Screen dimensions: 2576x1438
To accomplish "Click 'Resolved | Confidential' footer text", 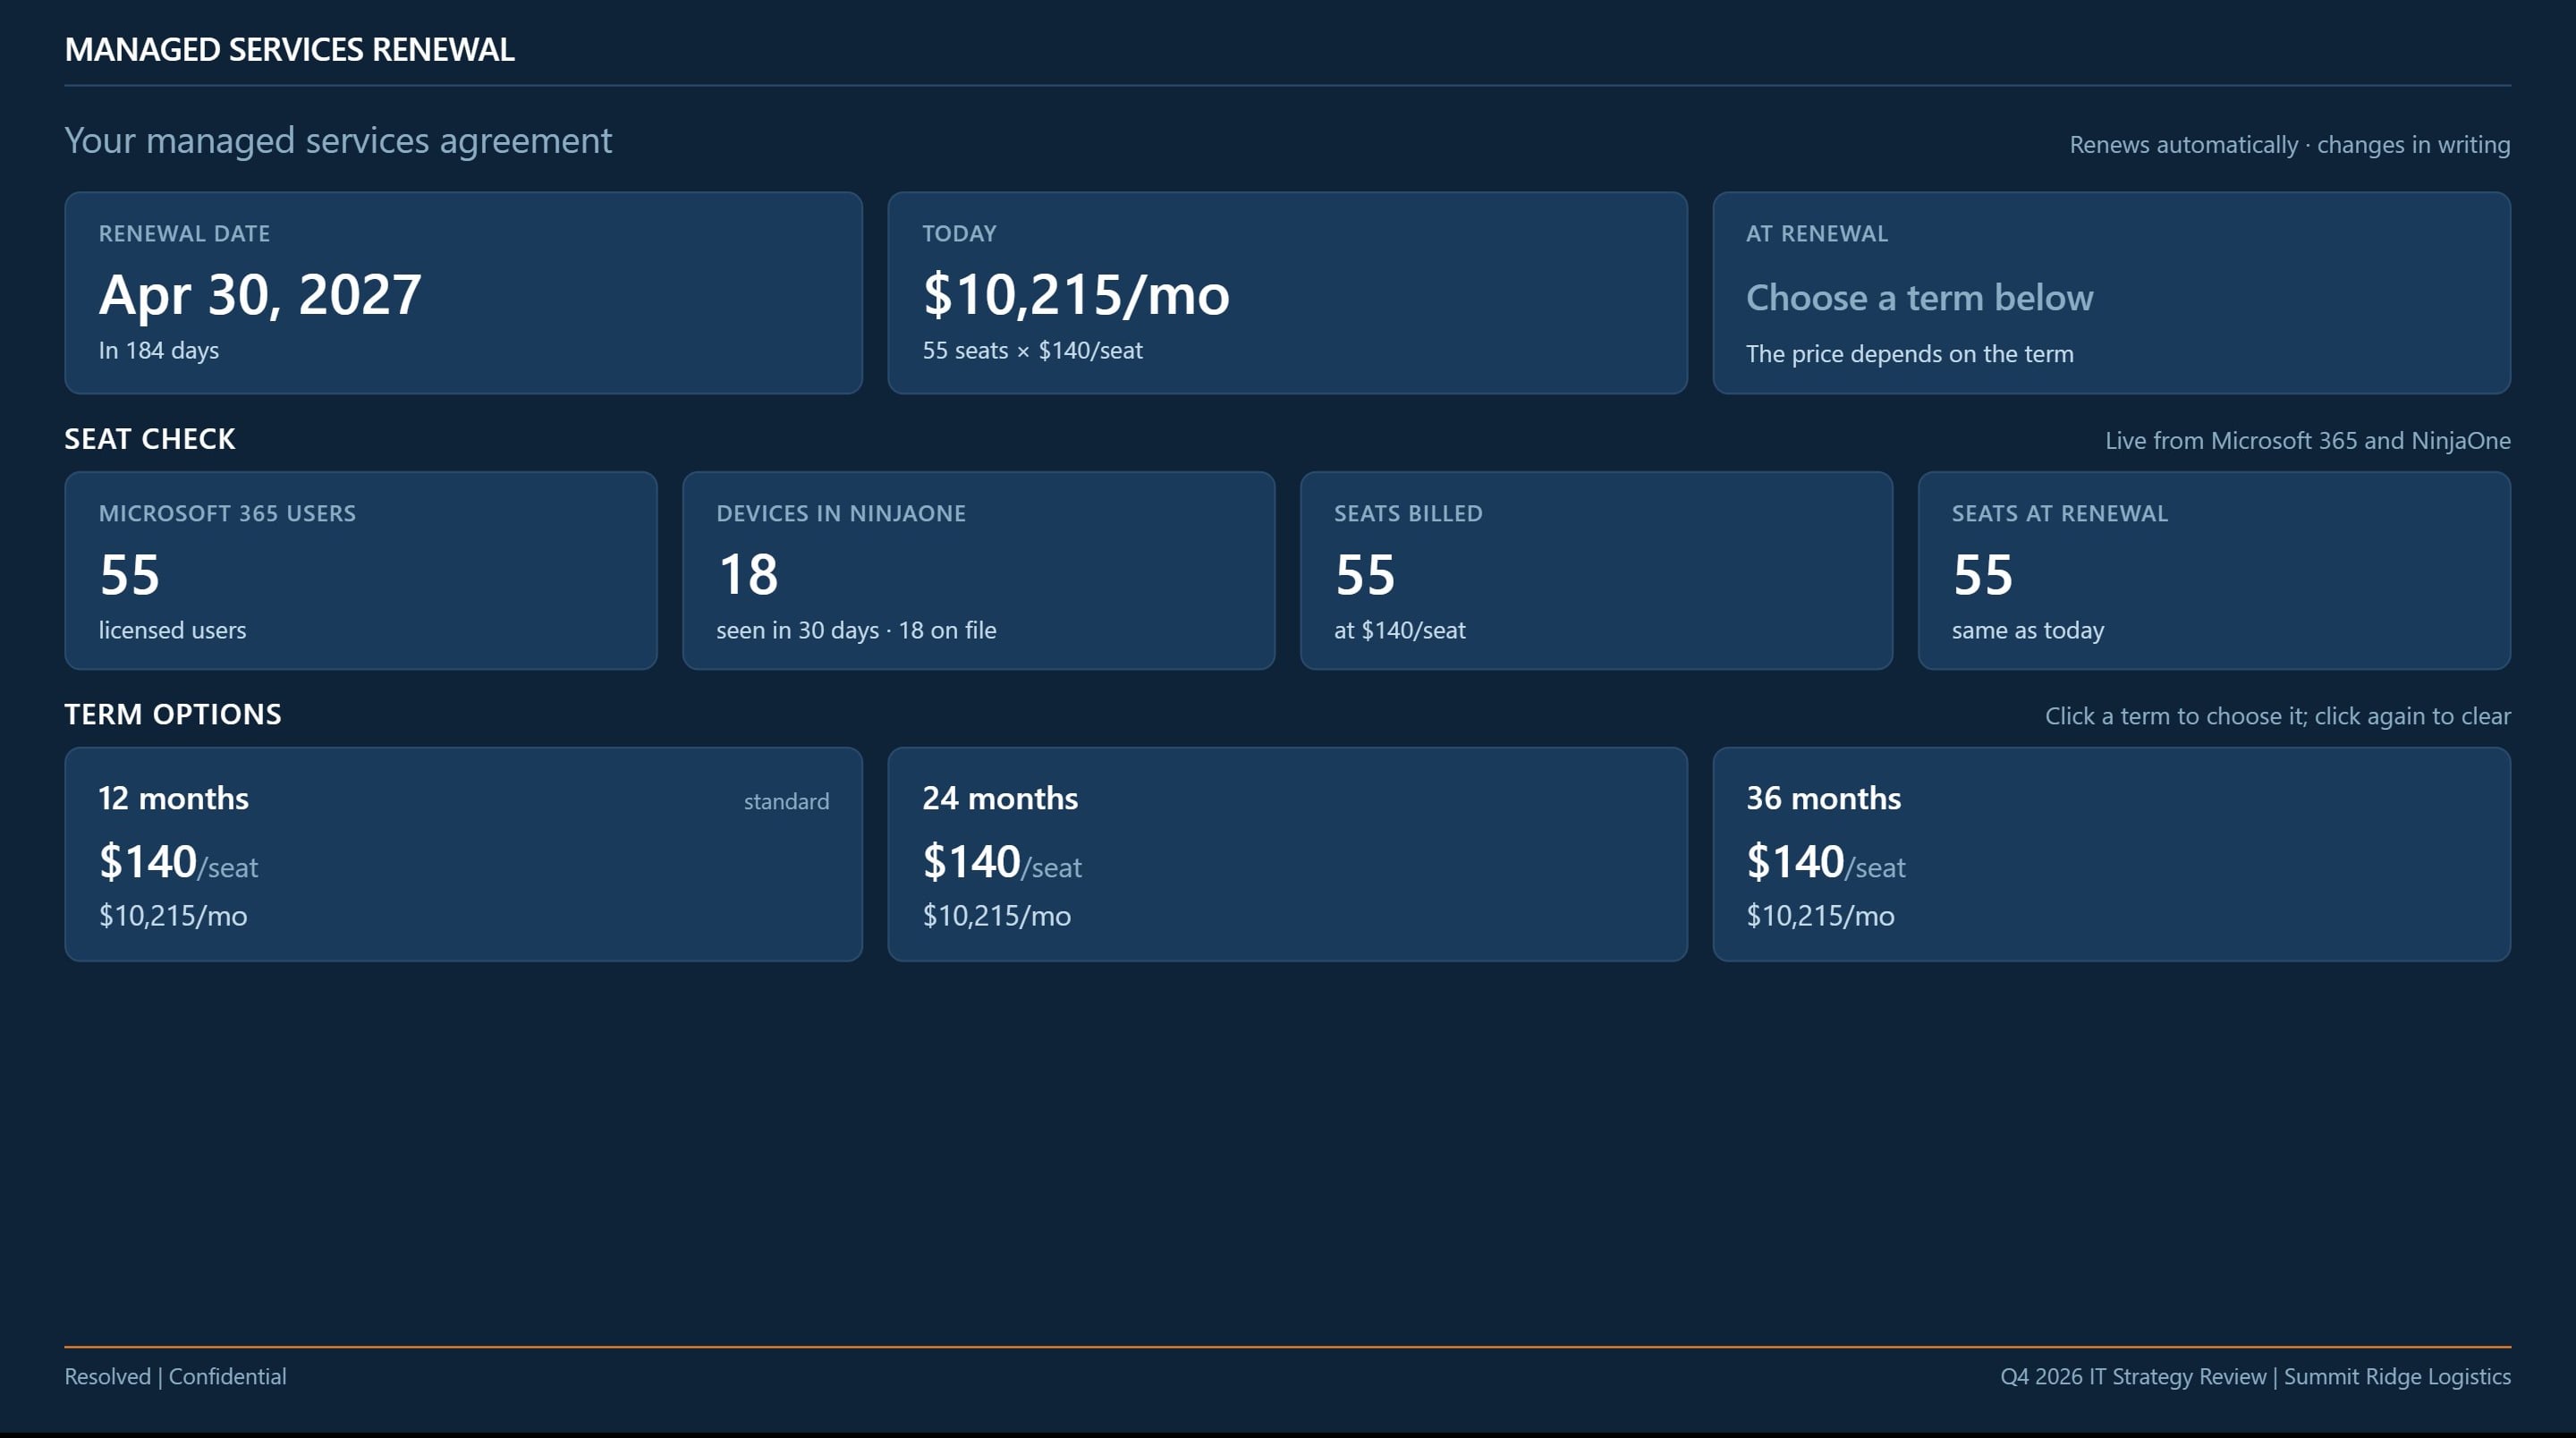I will (175, 1377).
